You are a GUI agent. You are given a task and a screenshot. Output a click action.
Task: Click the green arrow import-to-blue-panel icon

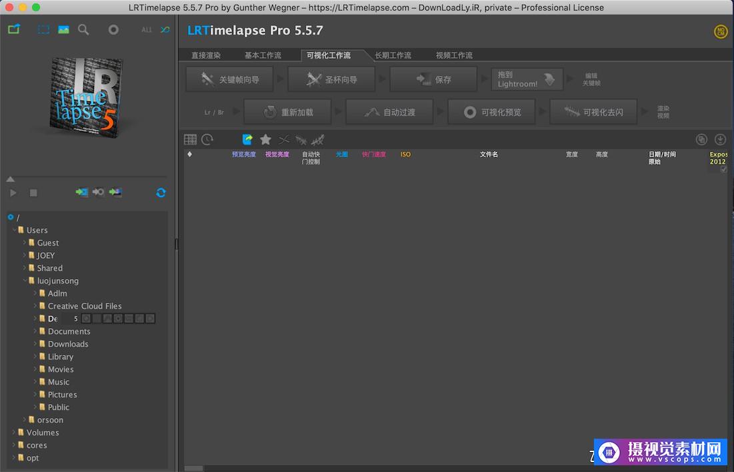click(x=82, y=192)
